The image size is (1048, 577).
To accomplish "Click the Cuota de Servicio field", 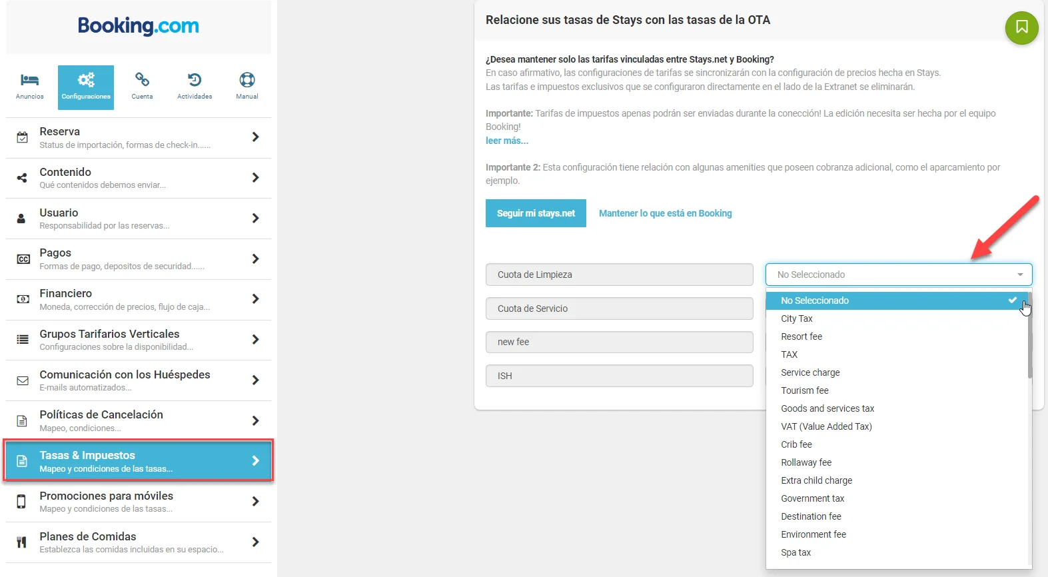I will 620,308.
